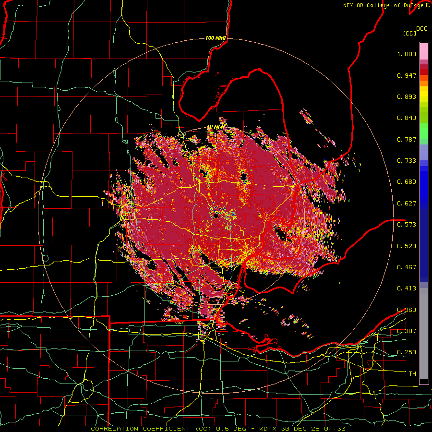Click the DCC label above color scale
Screen dimensions: 432x432
click(421, 29)
